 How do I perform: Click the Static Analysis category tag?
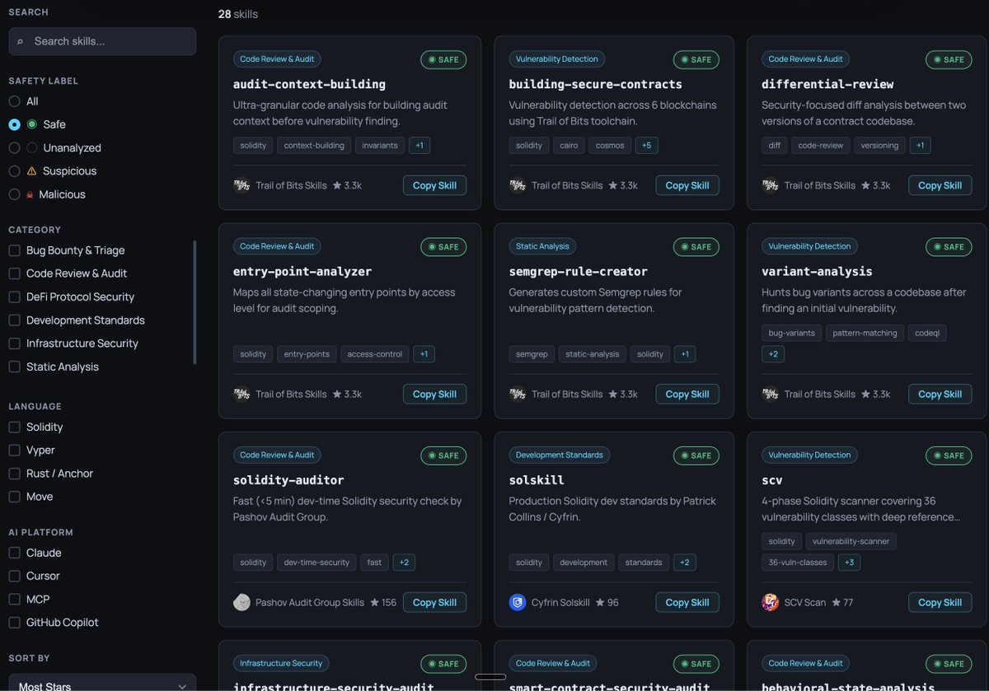click(x=542, y=246)
